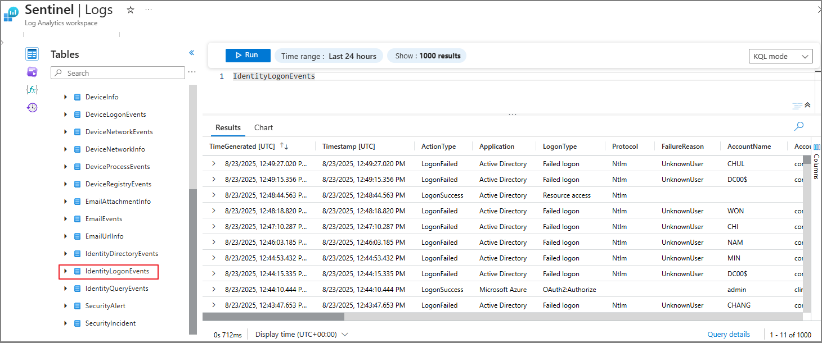
Task: Click the table Search input field
Action: [118, 73]
